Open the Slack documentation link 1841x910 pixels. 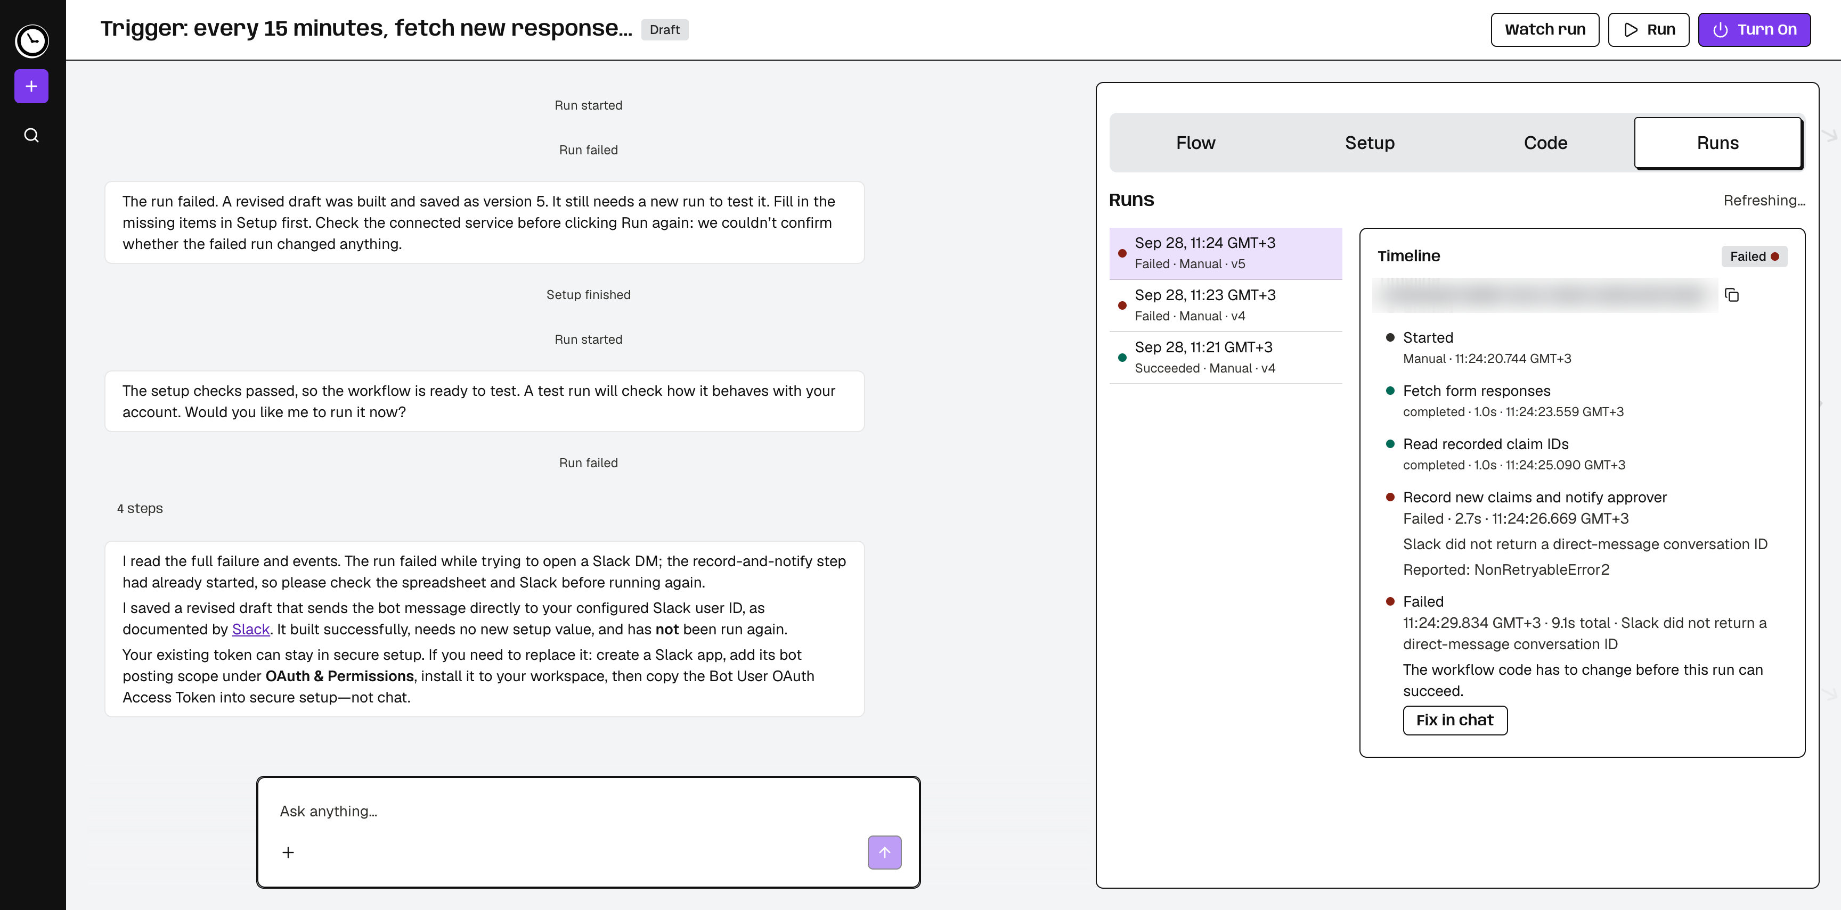[250, 629]
